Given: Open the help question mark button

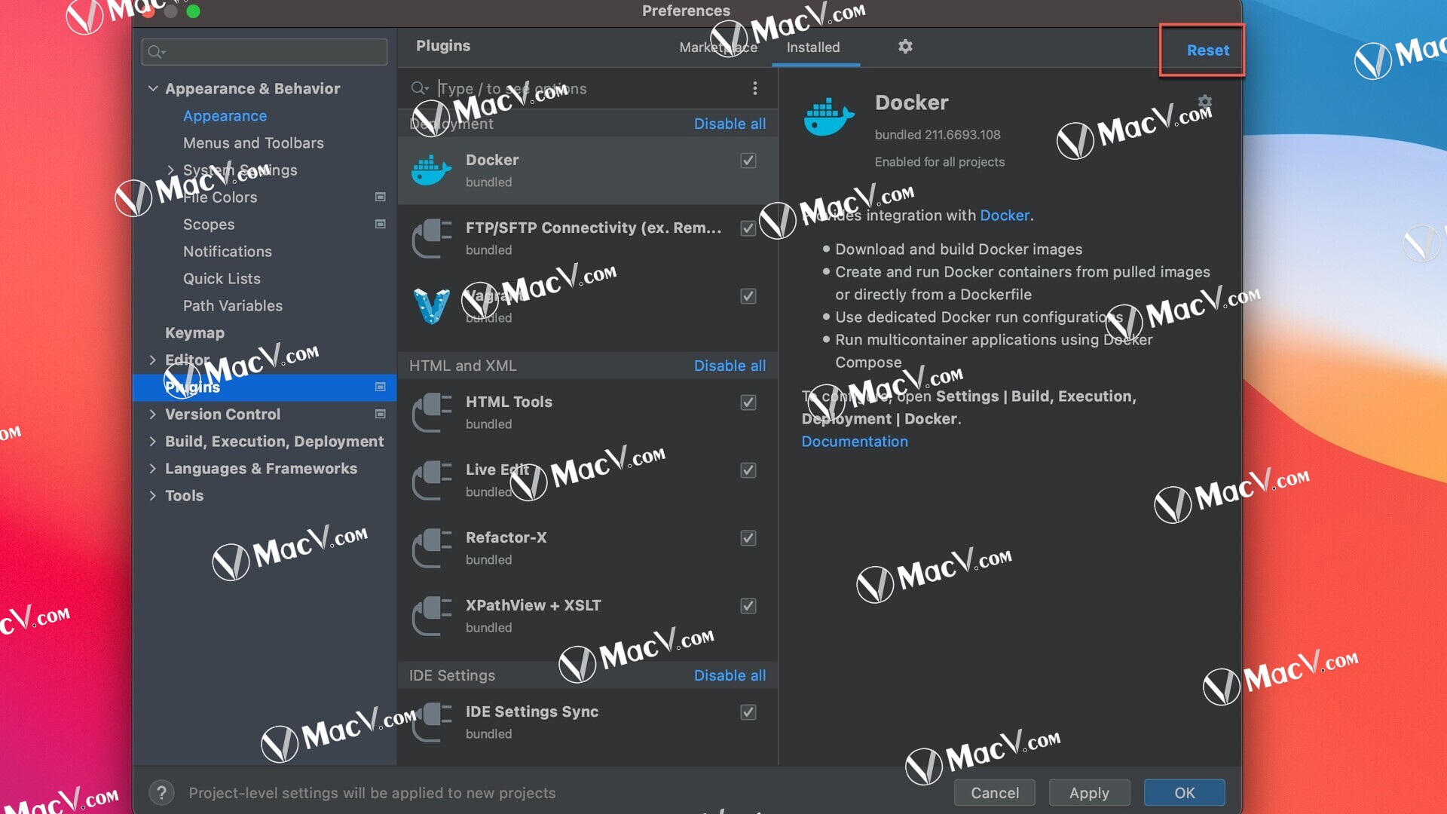Looking at the screenshot, I should pyautogui.click(x=161, y=792).
